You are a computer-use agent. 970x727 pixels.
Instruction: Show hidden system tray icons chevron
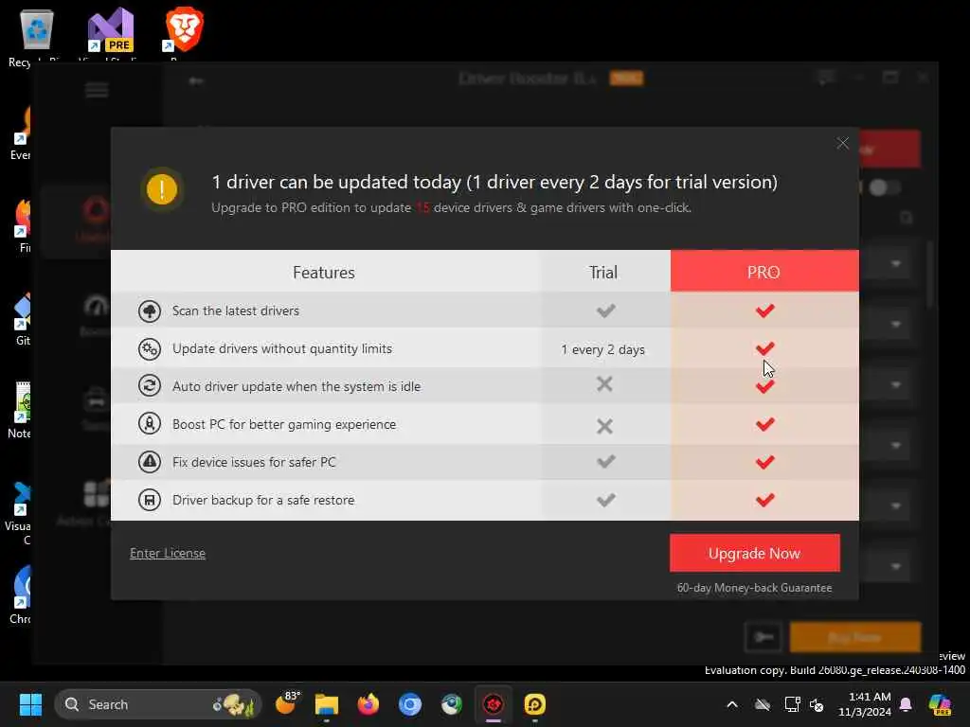coord(732,704)
